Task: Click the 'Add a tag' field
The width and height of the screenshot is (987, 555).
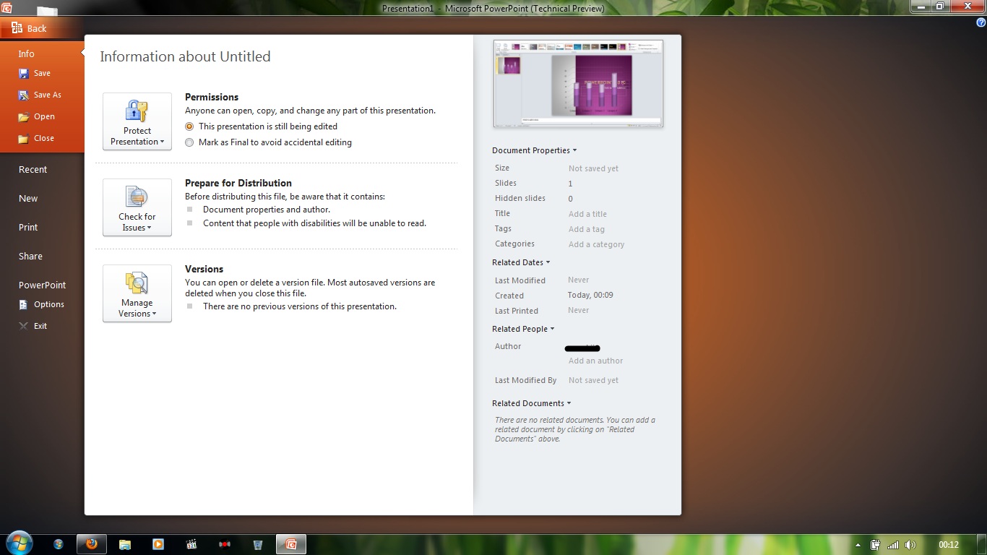Action: coord(587,229)
